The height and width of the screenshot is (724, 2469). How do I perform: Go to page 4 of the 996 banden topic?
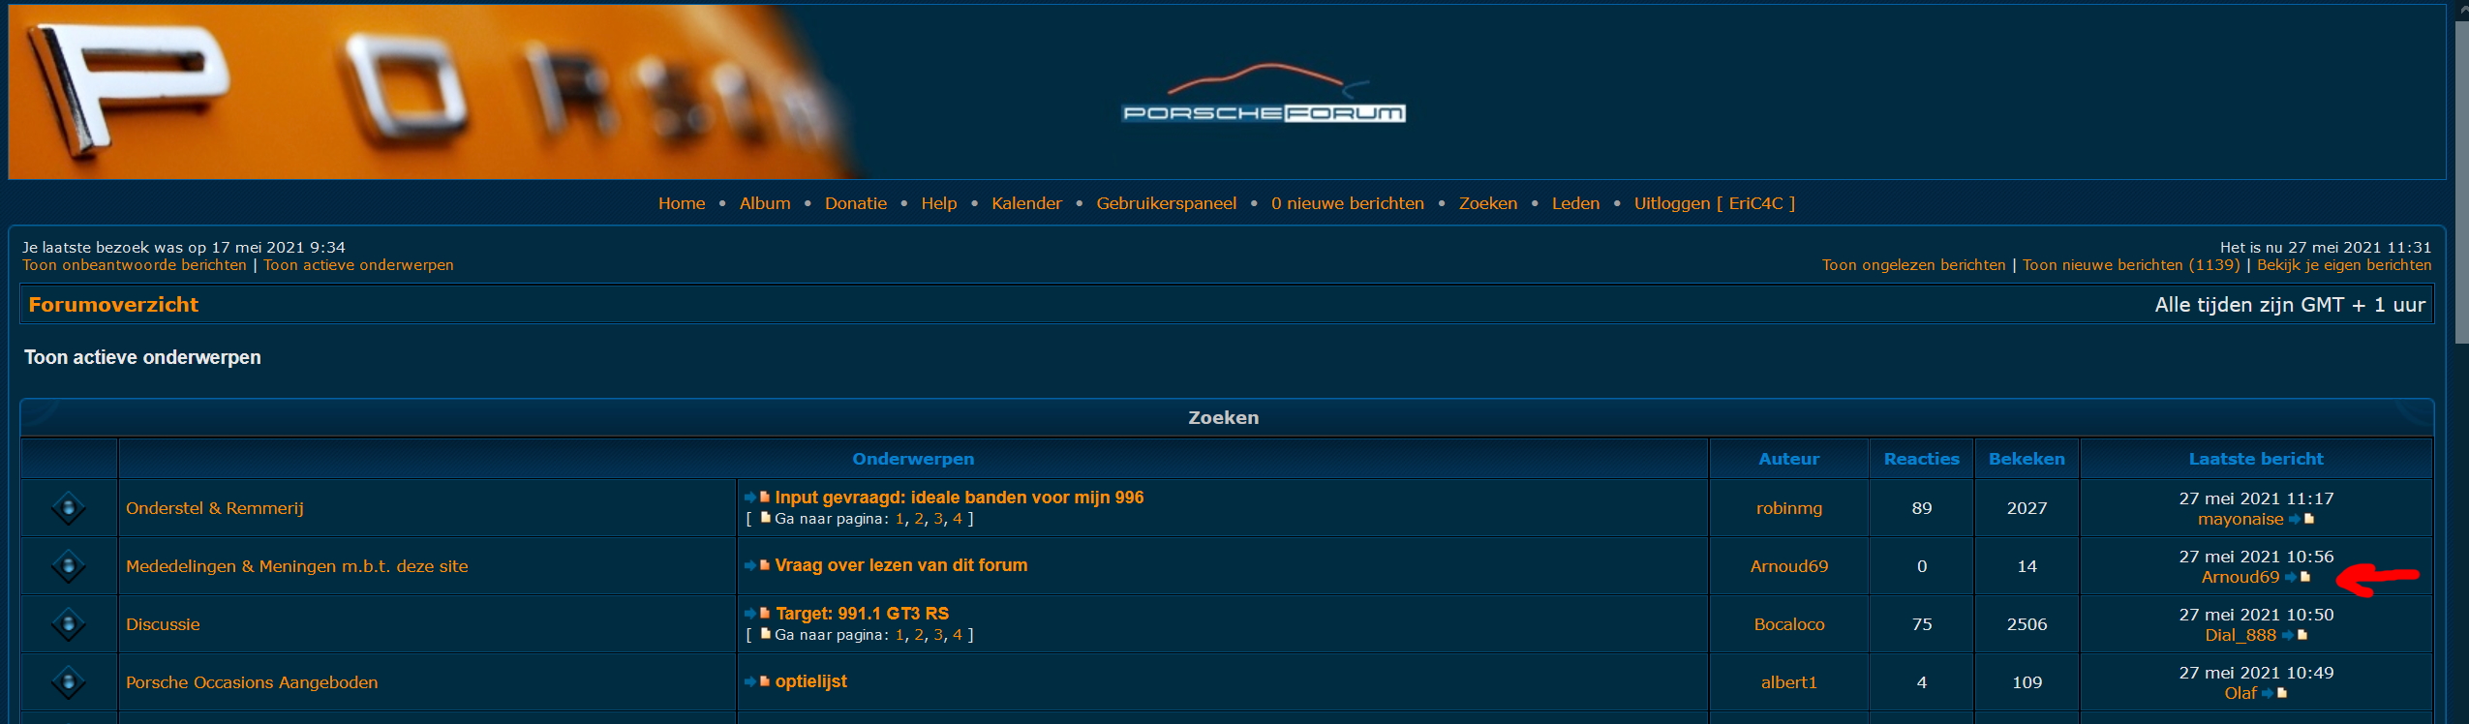[957, 519]
